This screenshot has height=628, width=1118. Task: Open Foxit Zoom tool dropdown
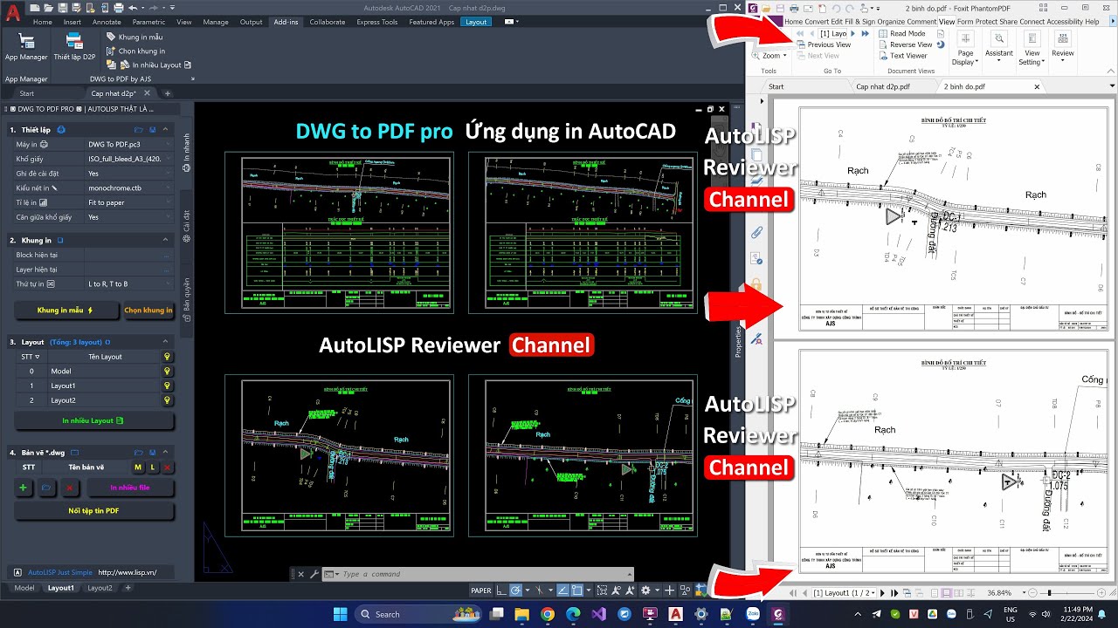(x=770, y=55)
